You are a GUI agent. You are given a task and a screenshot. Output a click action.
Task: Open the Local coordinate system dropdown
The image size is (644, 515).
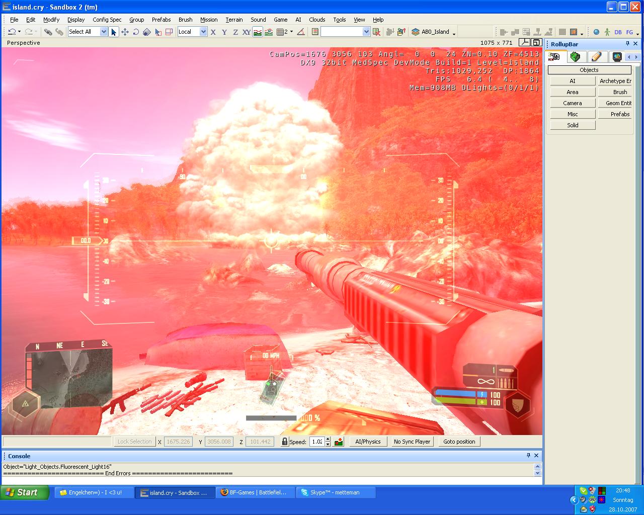coord(203,32)
